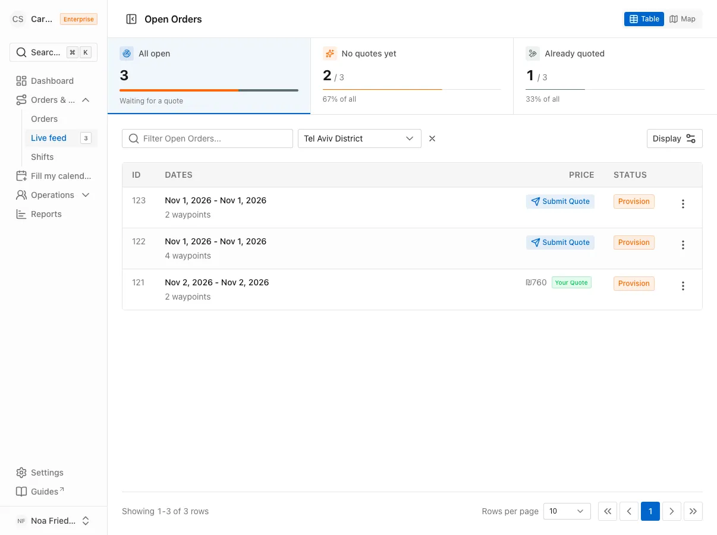The image size is (717, 535).
Task: Switch to Table view
Action: pyautogui.click(x=644, y=19)
